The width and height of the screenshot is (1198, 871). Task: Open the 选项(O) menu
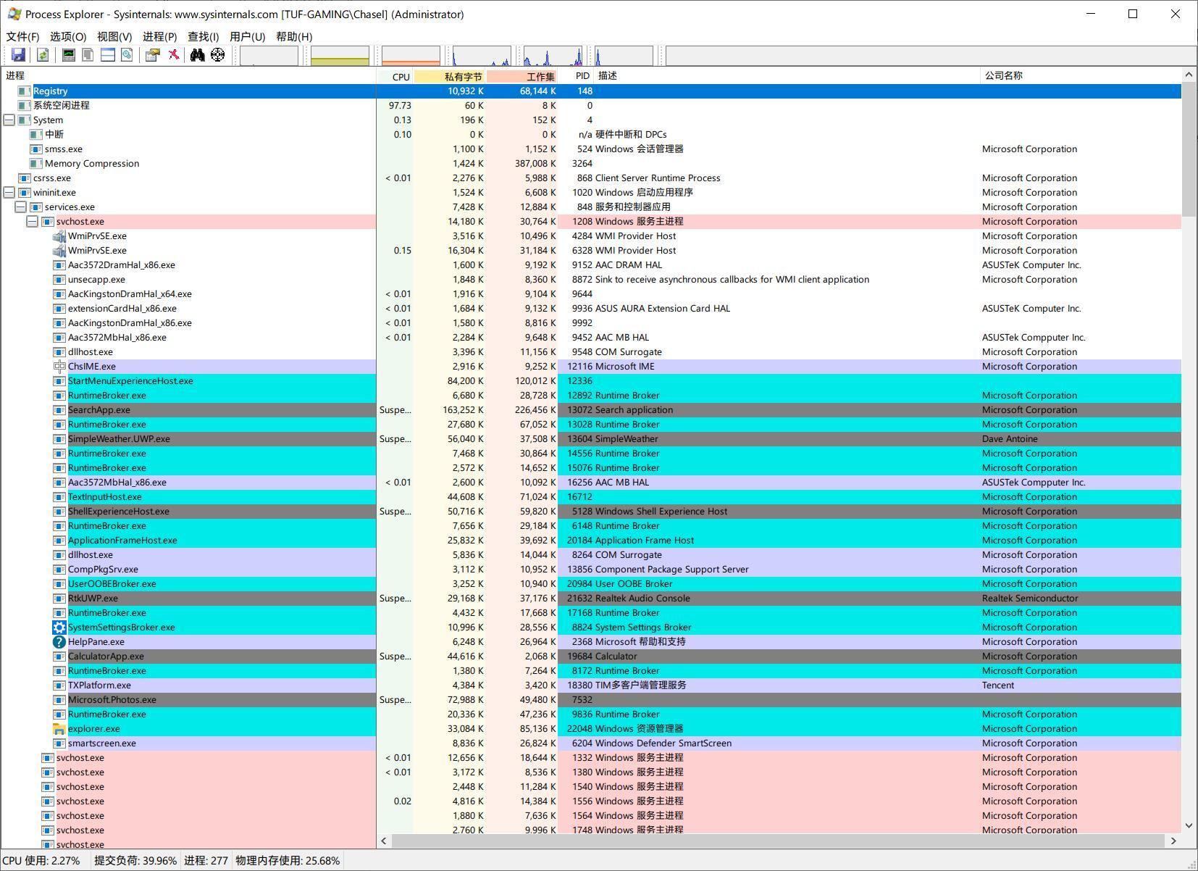(68, 36)
